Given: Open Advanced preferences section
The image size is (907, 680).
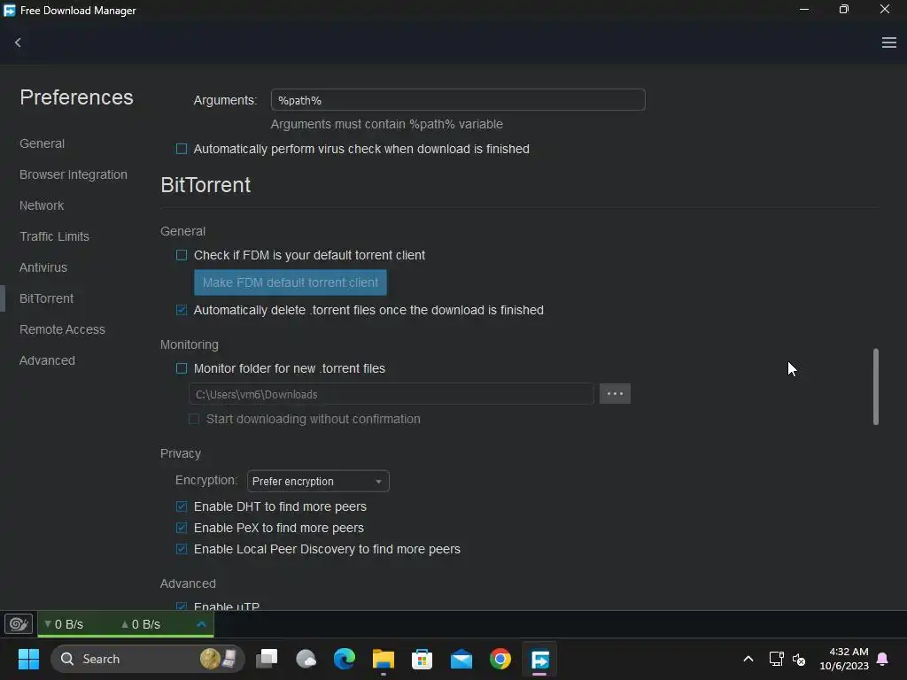Looking at the screenshot, I should (x=48, y=360).
